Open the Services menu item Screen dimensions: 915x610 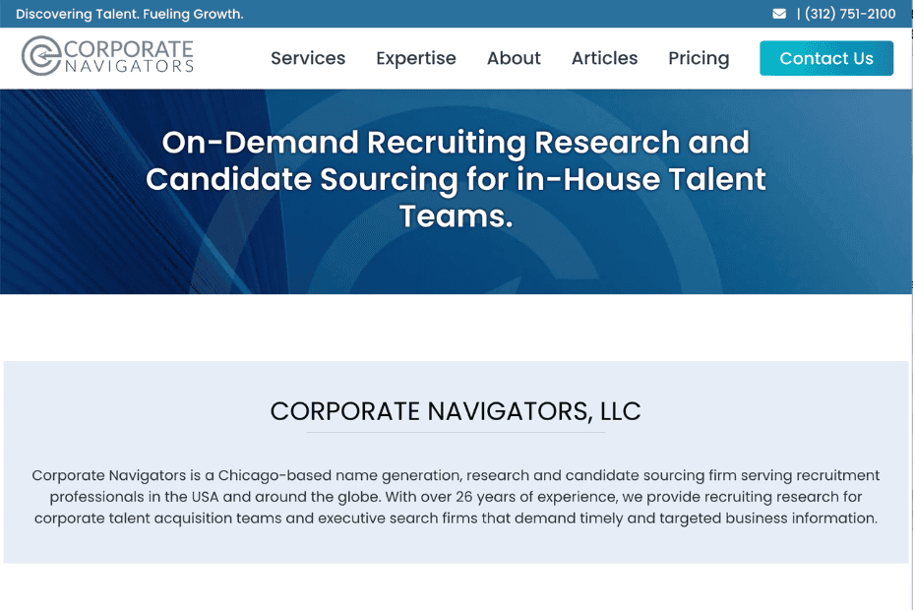click(308, 59)
